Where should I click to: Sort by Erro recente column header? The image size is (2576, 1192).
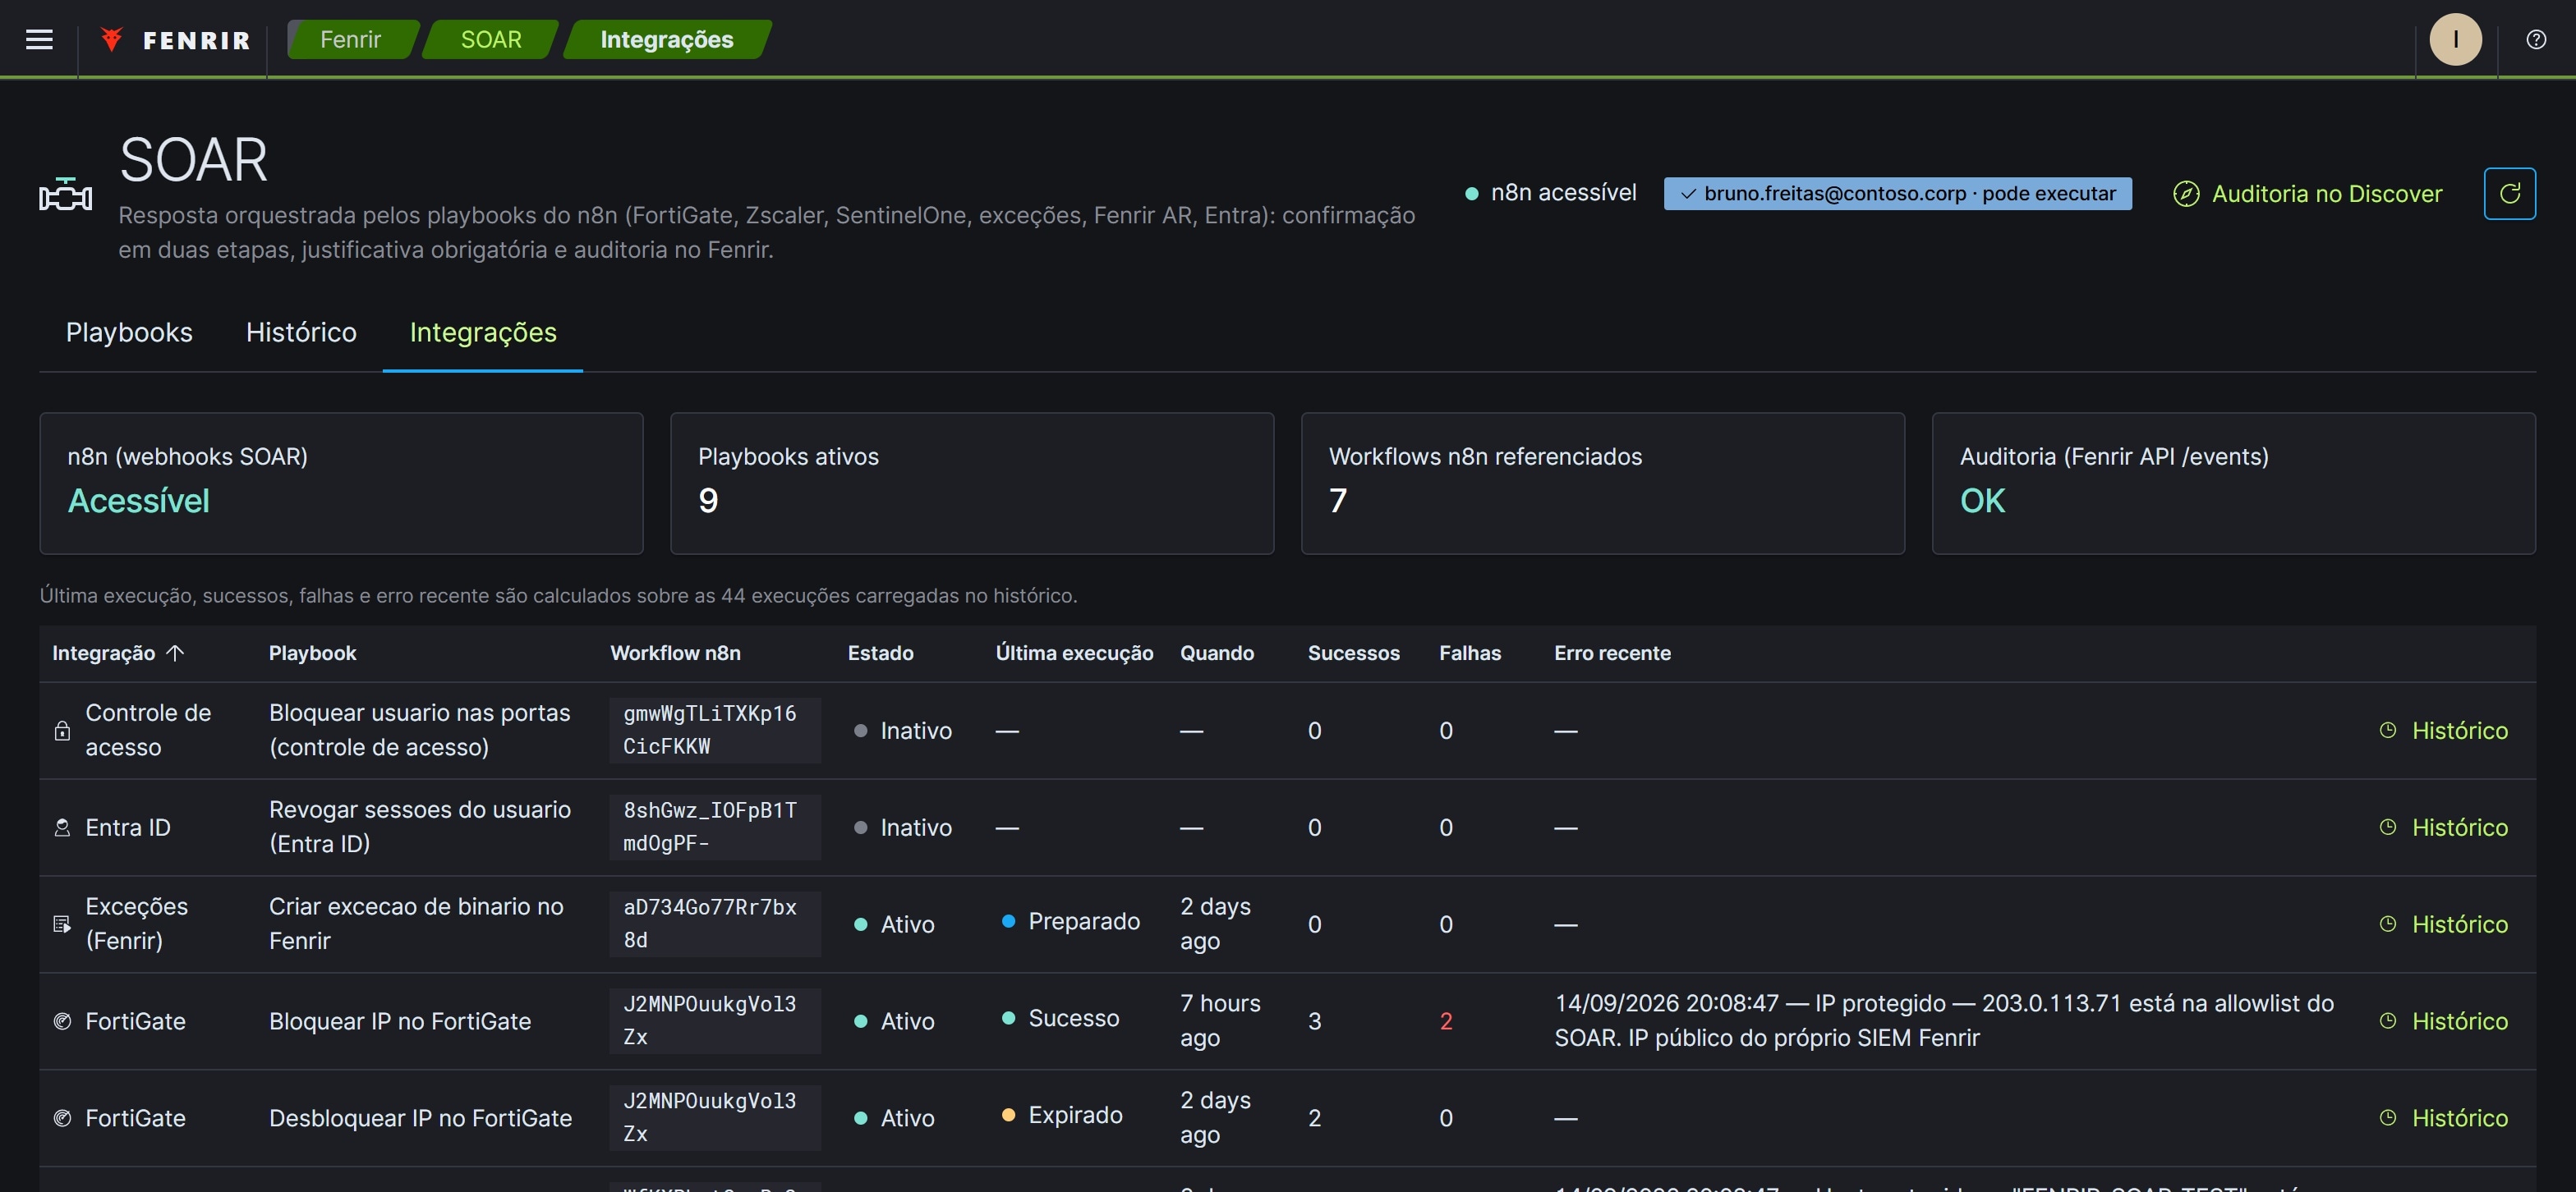point(1612,653)
